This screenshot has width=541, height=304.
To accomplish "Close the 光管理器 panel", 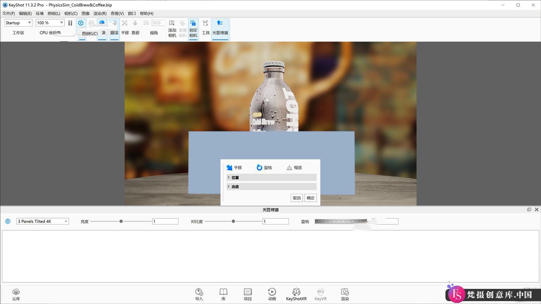I will point(537,209).
